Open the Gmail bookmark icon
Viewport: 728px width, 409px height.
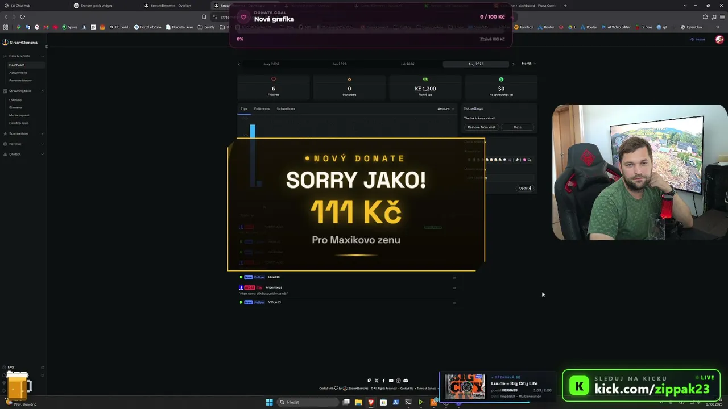[46, 27]
